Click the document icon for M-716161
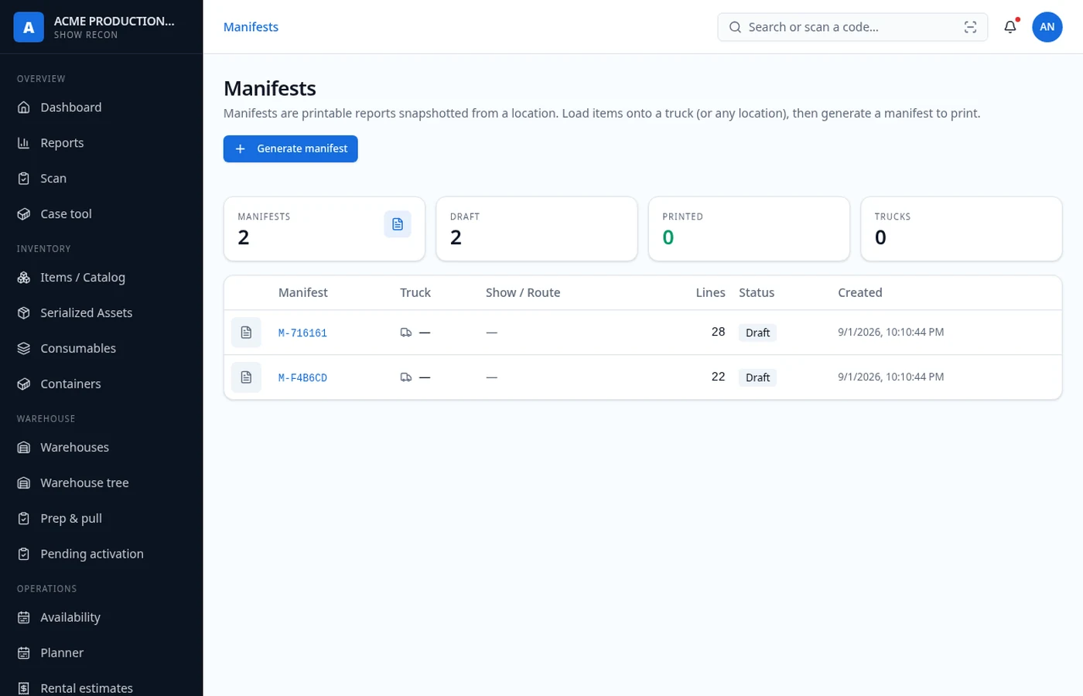 tap(246, 333)
